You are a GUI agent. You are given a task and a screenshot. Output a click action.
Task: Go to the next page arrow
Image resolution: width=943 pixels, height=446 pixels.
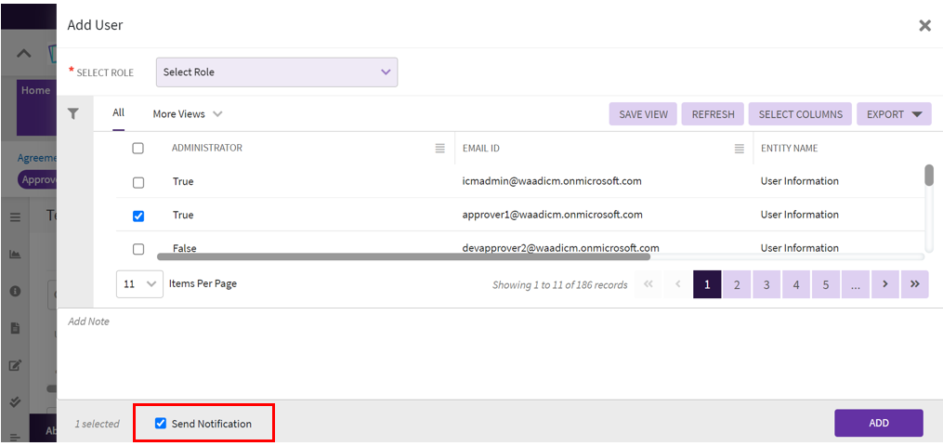[x=884, y=284]
